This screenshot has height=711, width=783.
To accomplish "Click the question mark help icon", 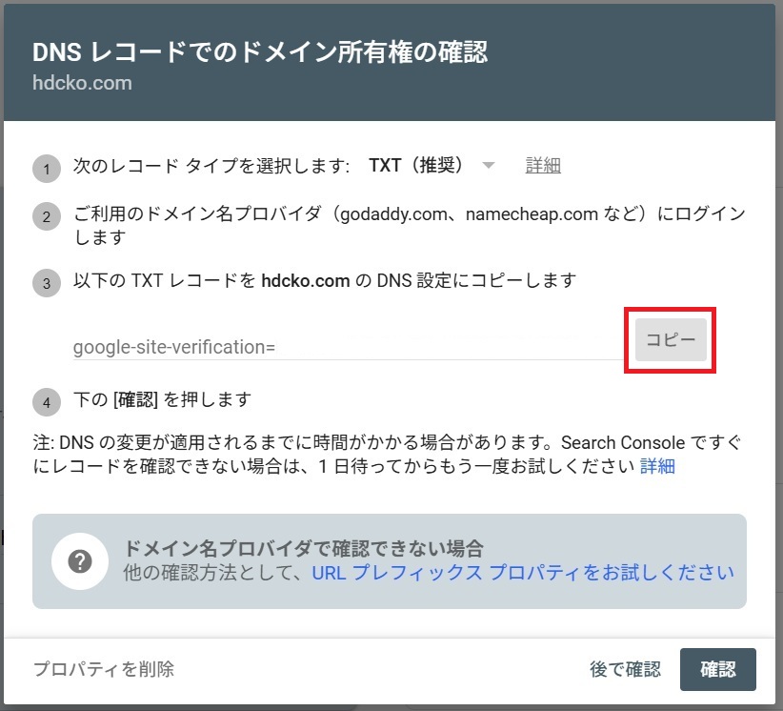I will 80,561.
